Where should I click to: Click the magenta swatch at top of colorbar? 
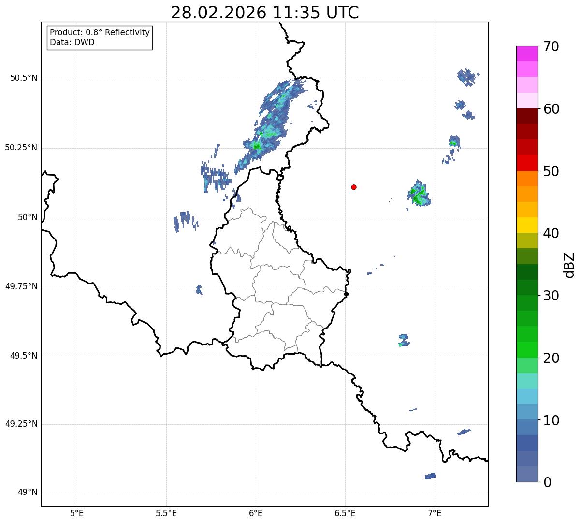527,54
